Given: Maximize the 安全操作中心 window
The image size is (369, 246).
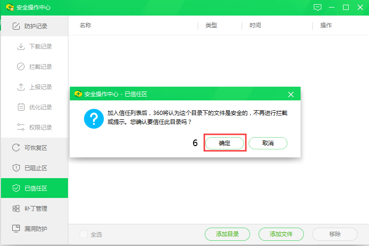Looking at the screenshot, I should (346, 8).
